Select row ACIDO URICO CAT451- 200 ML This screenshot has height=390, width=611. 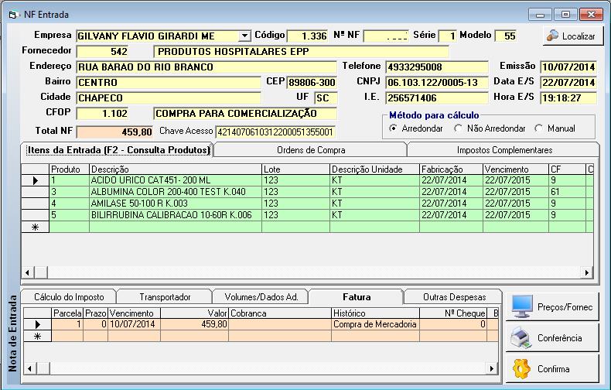click(x=307, y=180)
